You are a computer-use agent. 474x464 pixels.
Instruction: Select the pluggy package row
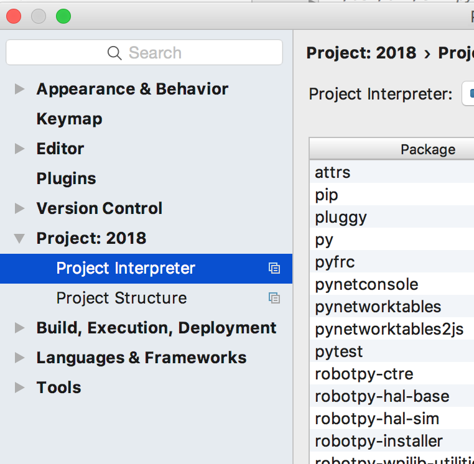(392, 216)
